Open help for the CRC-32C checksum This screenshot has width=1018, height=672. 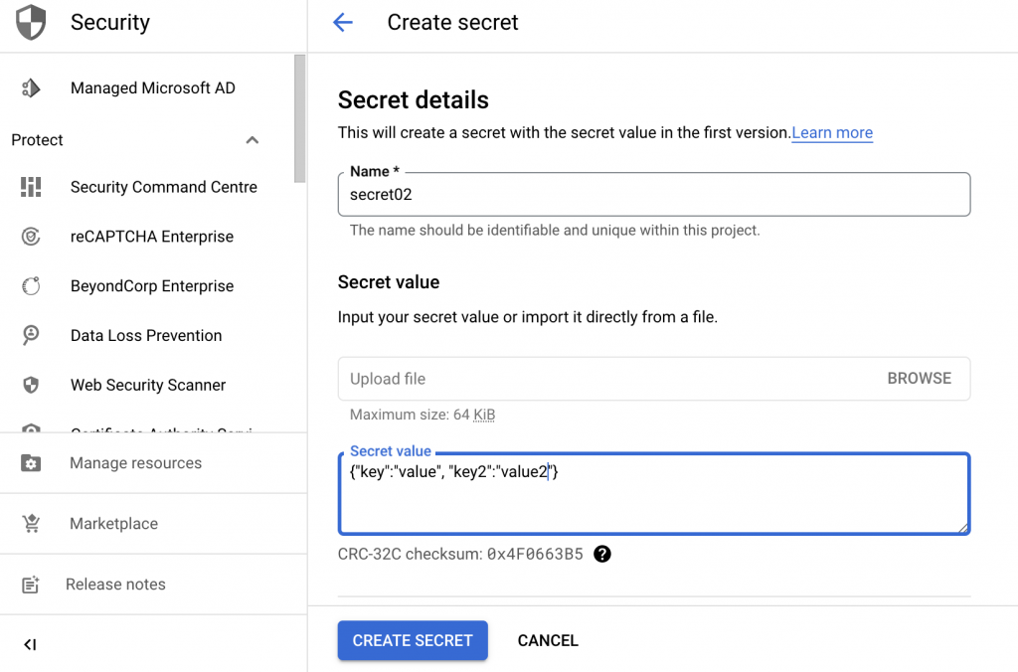602,555
